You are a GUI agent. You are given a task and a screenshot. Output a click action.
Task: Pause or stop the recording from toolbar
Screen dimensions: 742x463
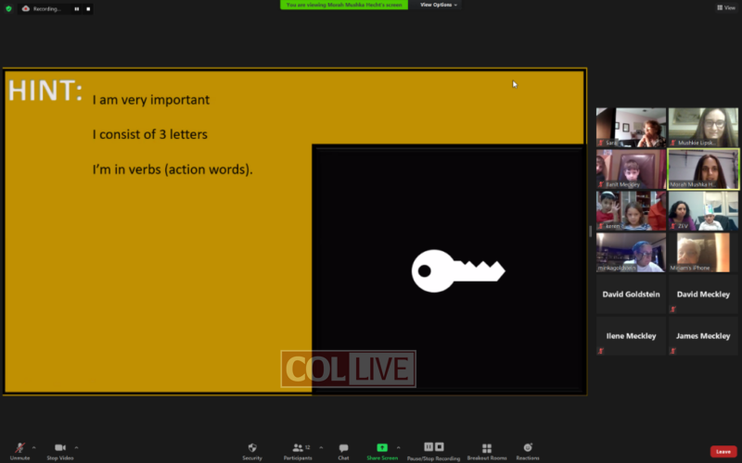pos(434,449)
